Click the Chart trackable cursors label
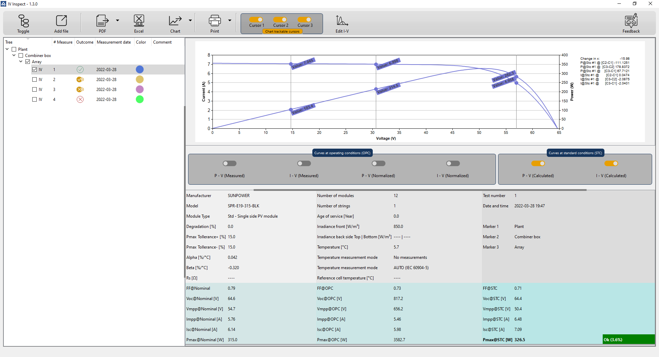Screen dimensions: 659x357 (282, 32)
